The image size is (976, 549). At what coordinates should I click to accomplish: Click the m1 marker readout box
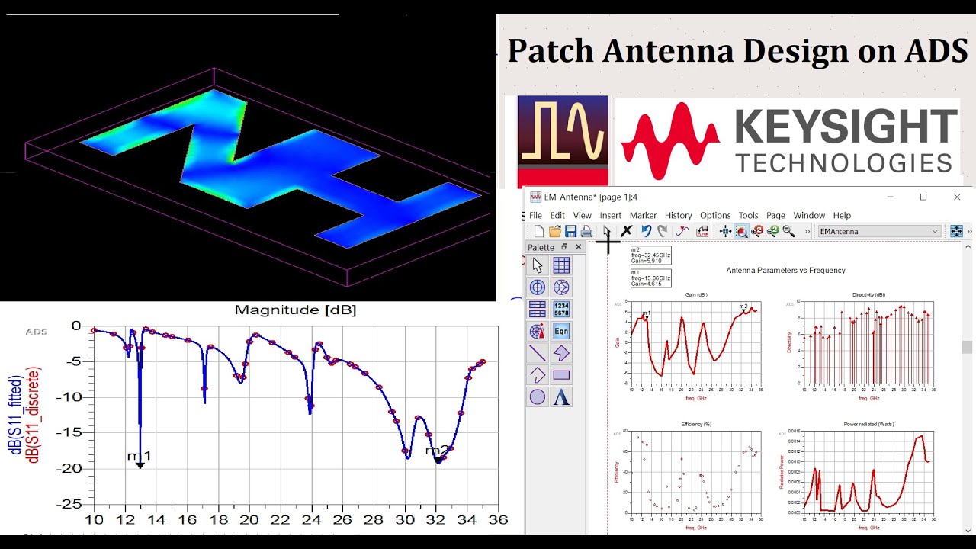(650, 278)
